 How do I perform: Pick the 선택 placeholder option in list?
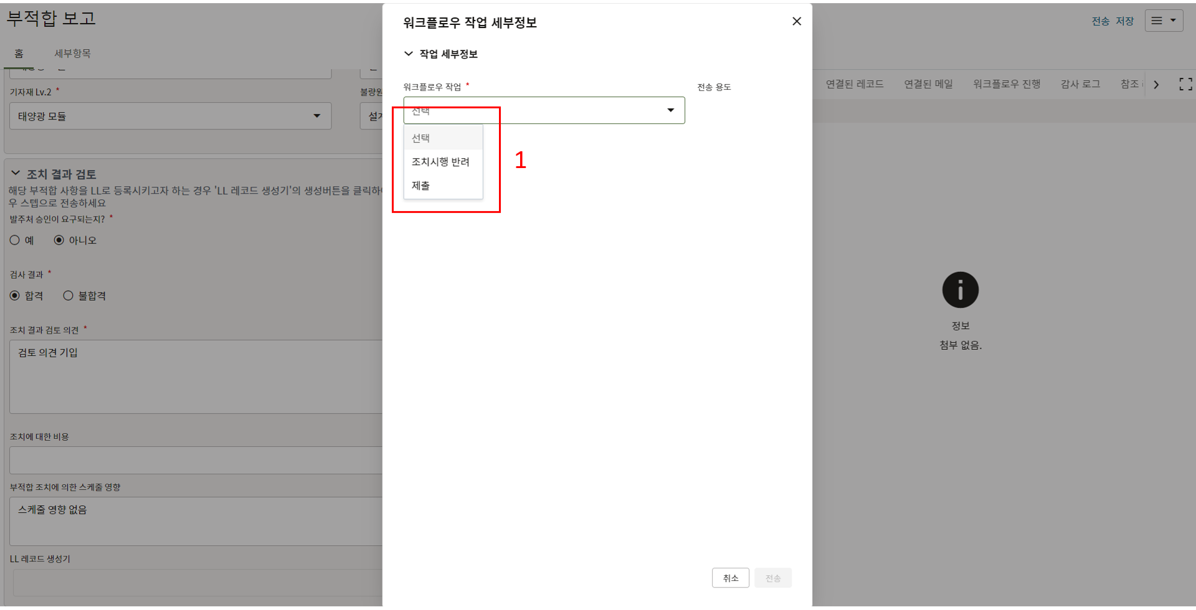(x=421, y=138)
